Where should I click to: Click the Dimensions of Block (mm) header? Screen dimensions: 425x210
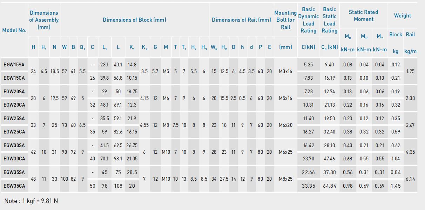coord(134,20)
